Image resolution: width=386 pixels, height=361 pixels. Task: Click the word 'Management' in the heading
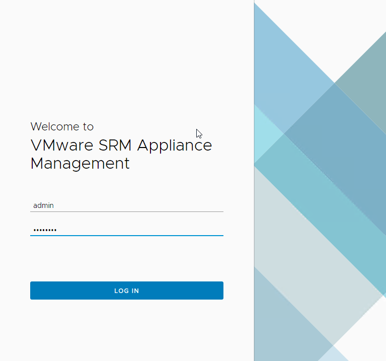(80, 164)
